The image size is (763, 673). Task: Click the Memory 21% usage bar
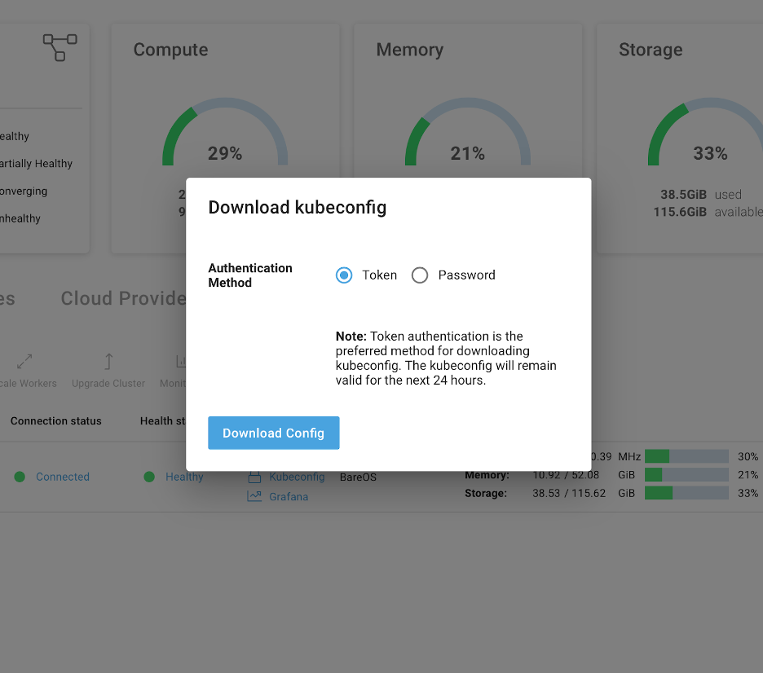click(686, 475)
